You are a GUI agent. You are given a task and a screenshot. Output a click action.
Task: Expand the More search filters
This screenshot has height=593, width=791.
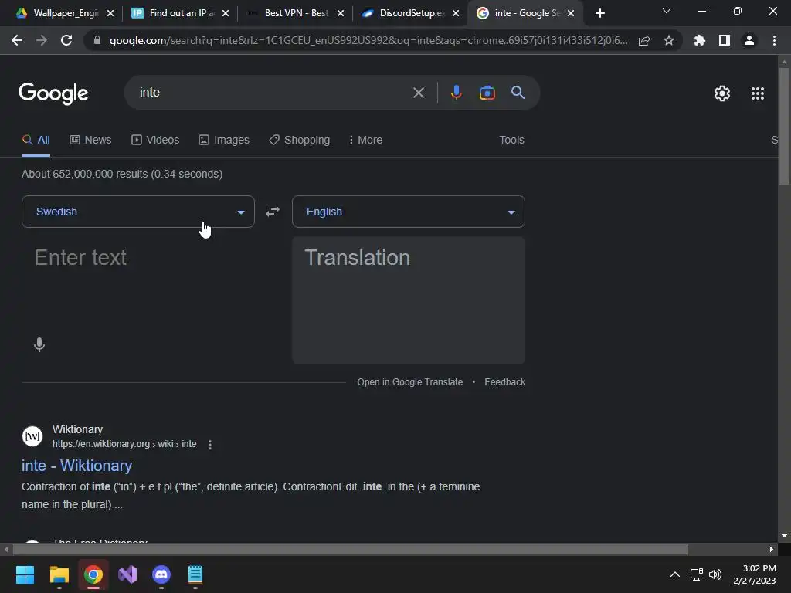pos(365,141)
